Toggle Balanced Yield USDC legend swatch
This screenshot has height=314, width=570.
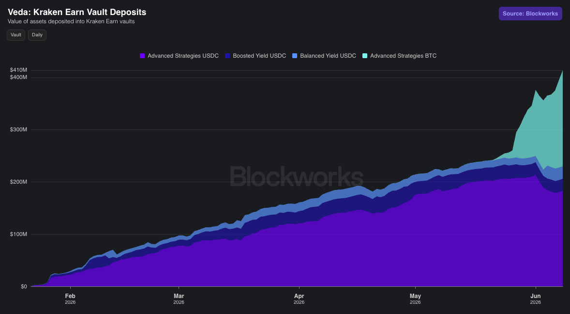tap(295, 56)
